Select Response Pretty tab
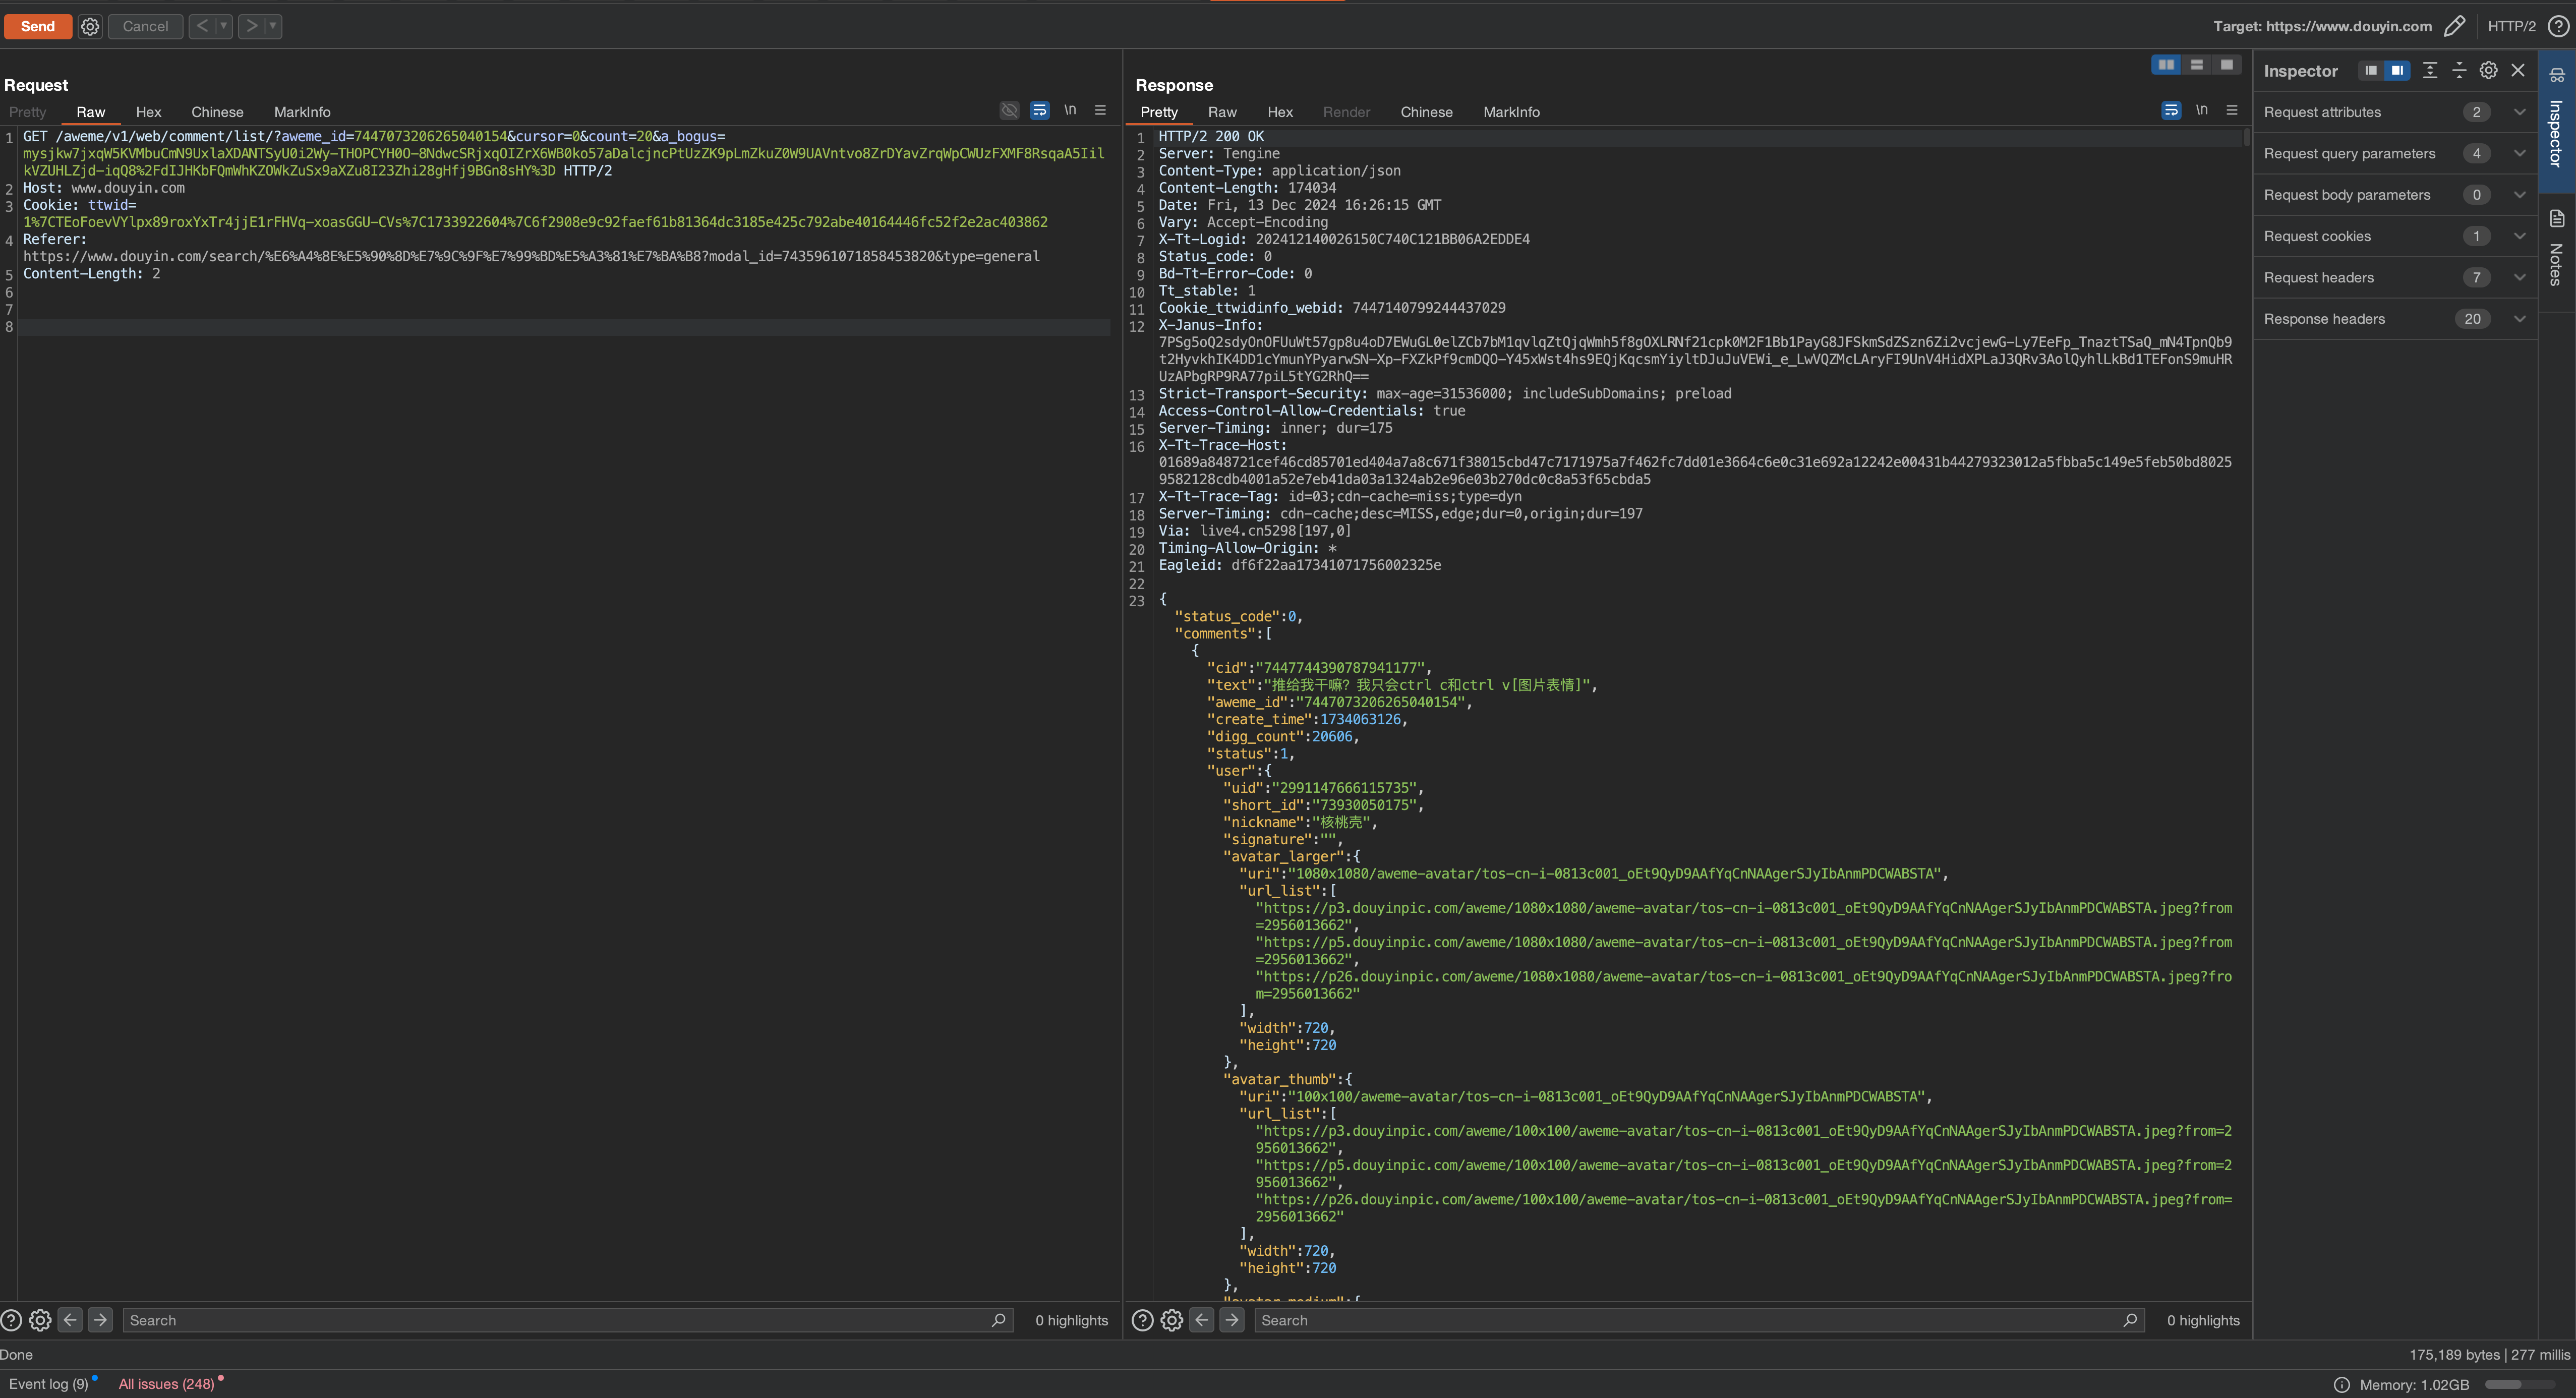Viewport: 2576px width, 1398px height. click(1159, 112)
